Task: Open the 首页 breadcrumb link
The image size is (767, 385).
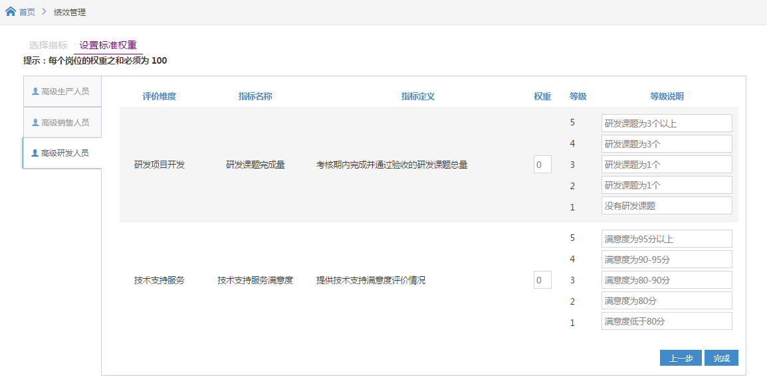Action: 27,12
